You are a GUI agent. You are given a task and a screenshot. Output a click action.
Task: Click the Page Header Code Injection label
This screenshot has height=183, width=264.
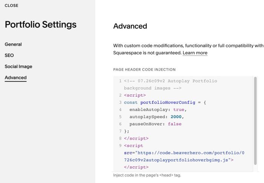pos(144,69)
